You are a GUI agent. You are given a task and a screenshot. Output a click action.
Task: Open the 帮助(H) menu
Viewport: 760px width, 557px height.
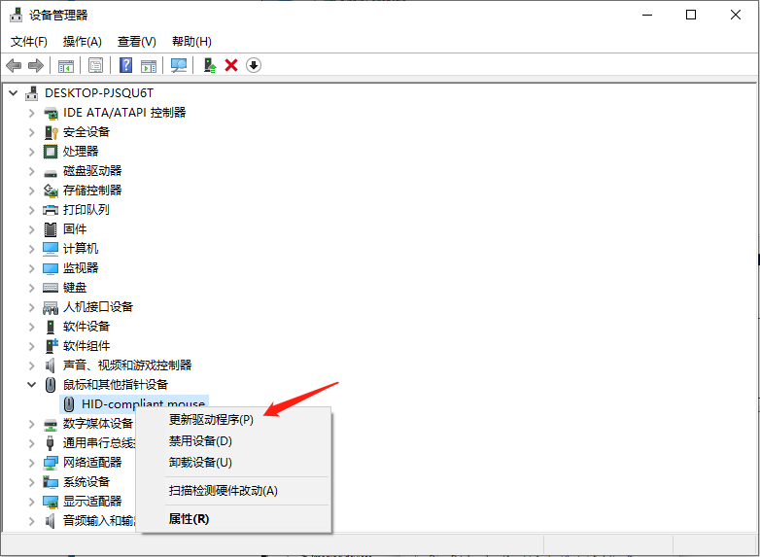(x=191, y=42)
